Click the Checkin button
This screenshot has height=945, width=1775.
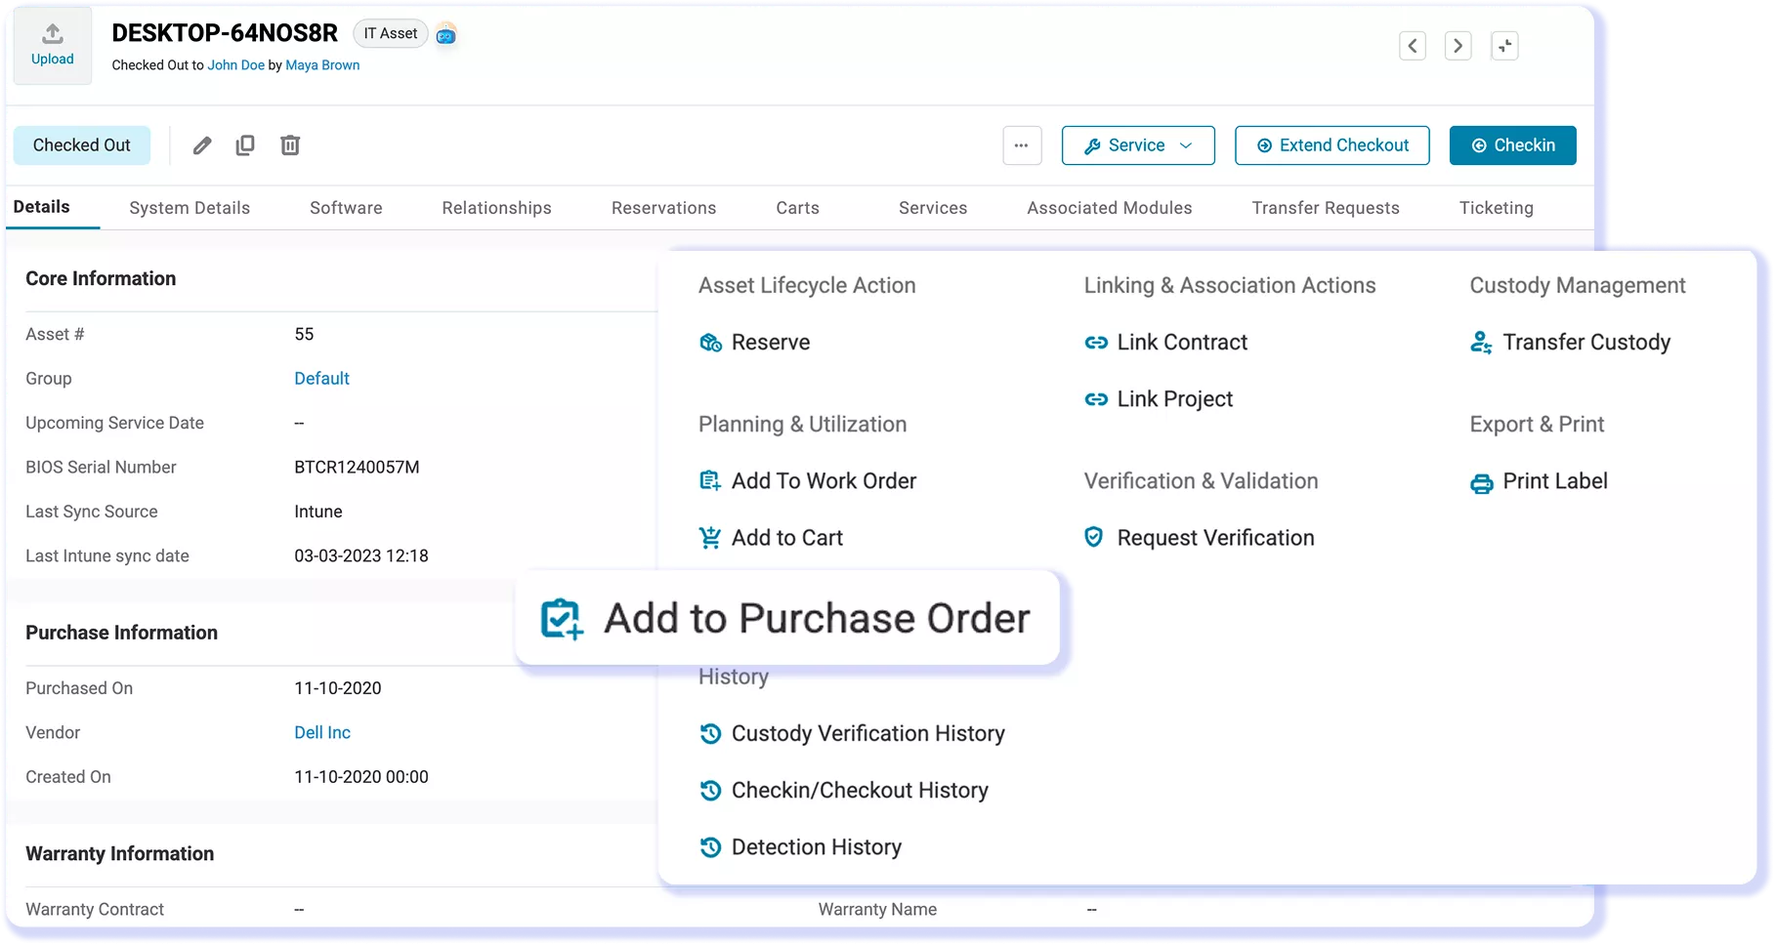coord(1513,145)
